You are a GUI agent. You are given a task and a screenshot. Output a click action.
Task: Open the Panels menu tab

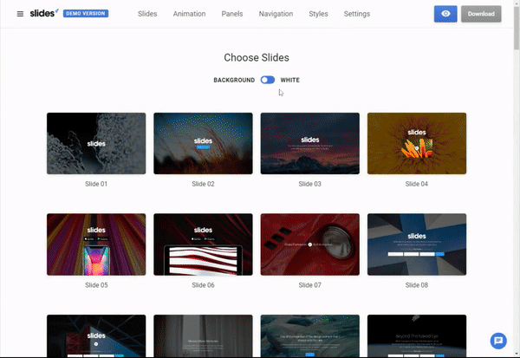(x=232, y=14)
